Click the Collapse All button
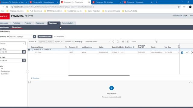The width and height of the screenshot is (193, 108). [x=69, y=42]
